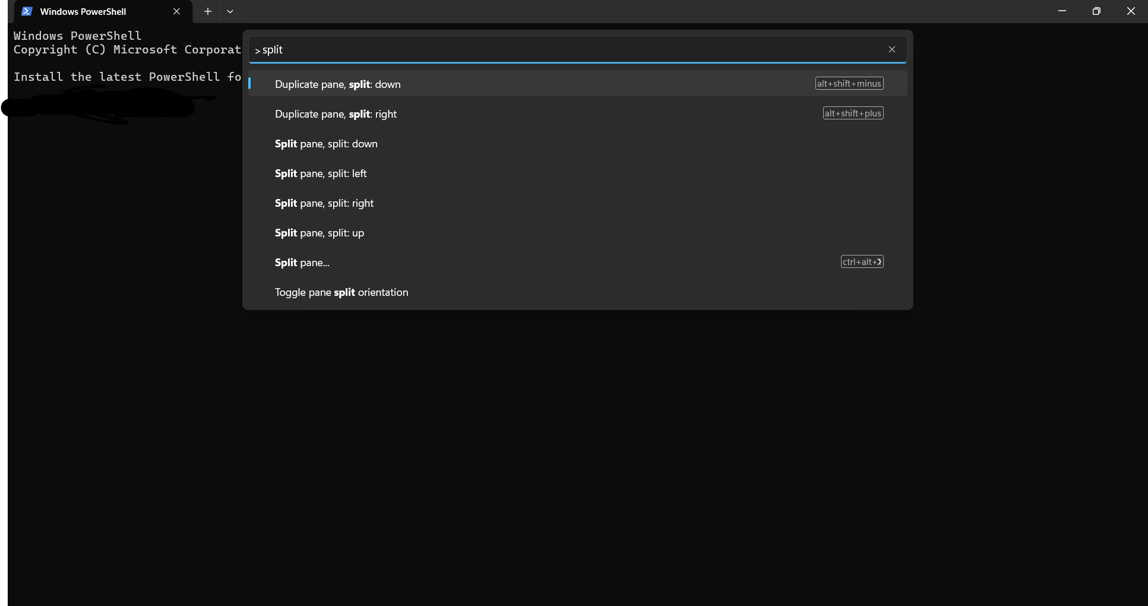
Task: Clear the command palette search text
Action: click(x=891, y=49)
